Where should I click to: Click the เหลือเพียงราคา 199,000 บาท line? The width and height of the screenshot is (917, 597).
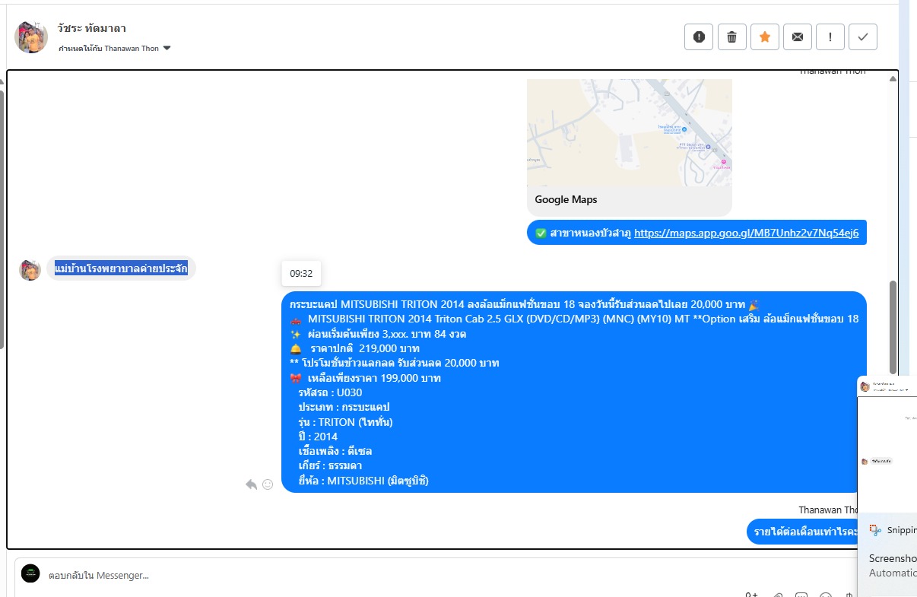[x=374, y=378]
